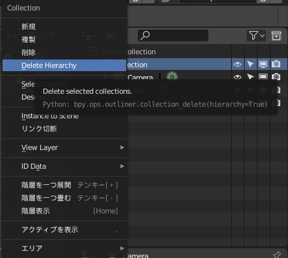This screenshot has height=258, width=288.
Task: Click 階層を一つ畳む entry
Action: [x=64, y=198]
